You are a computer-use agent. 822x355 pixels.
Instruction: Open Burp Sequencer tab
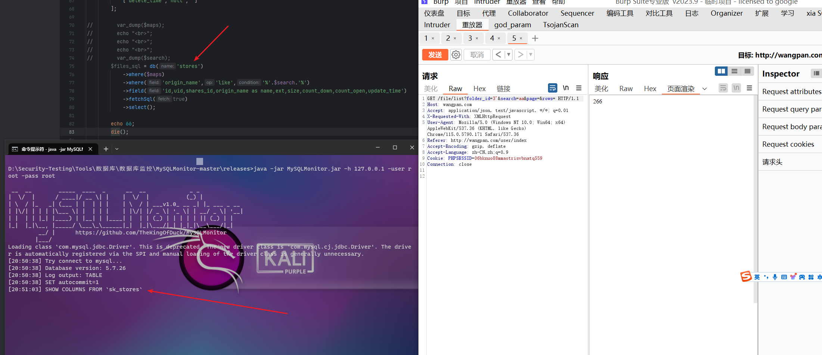click(577, 13)
